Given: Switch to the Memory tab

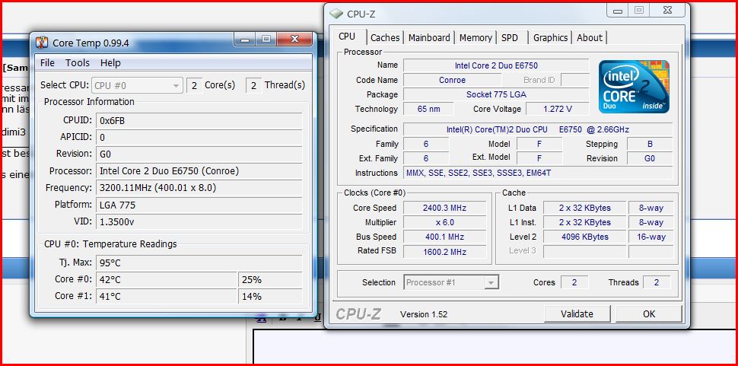Looking at the screenshot, I should coord(476,37).
